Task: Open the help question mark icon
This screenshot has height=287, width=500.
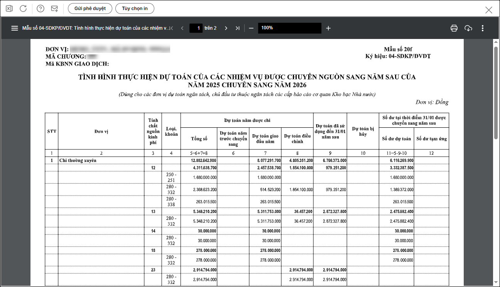Action: [x=41, y=8]
